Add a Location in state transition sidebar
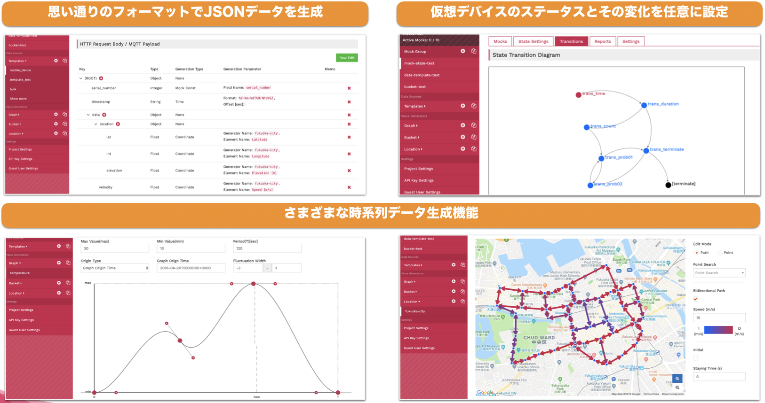 click(x=463, y=149)
